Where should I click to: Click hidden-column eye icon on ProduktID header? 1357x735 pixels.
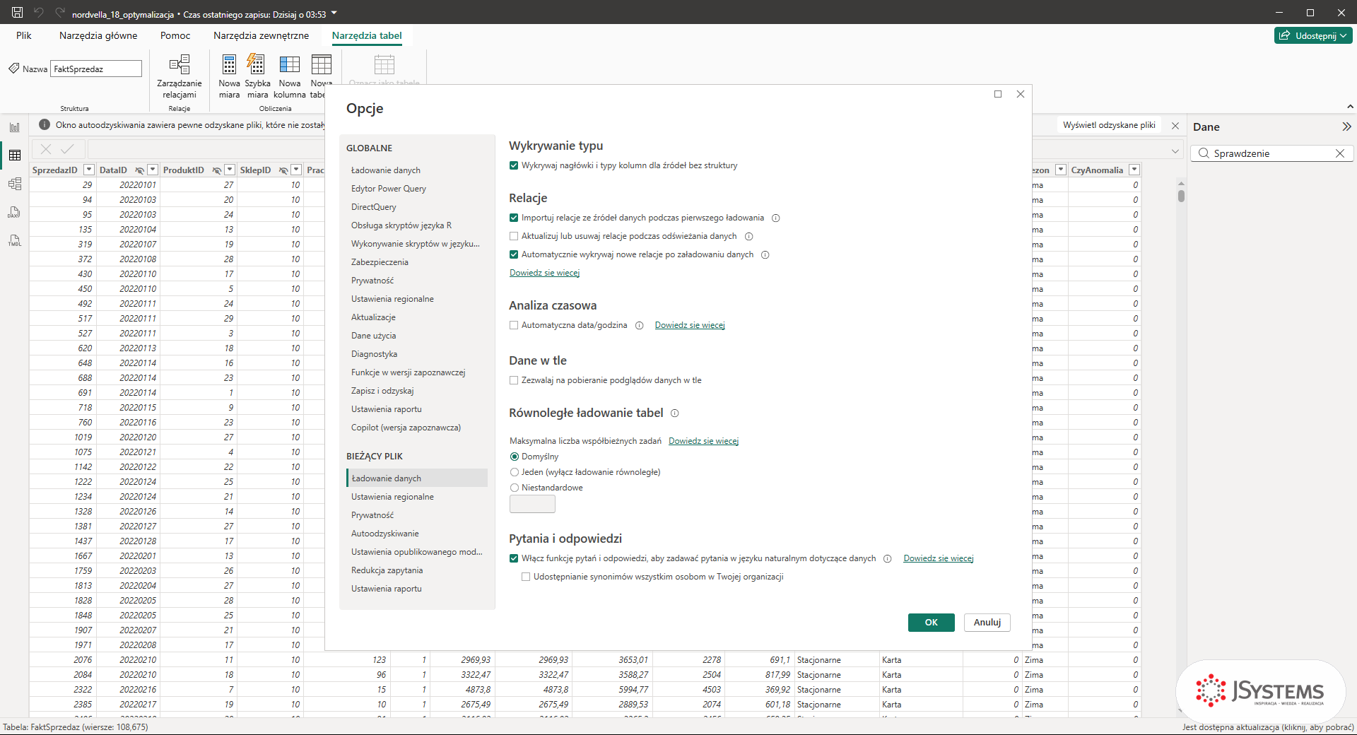coord(217,170)
